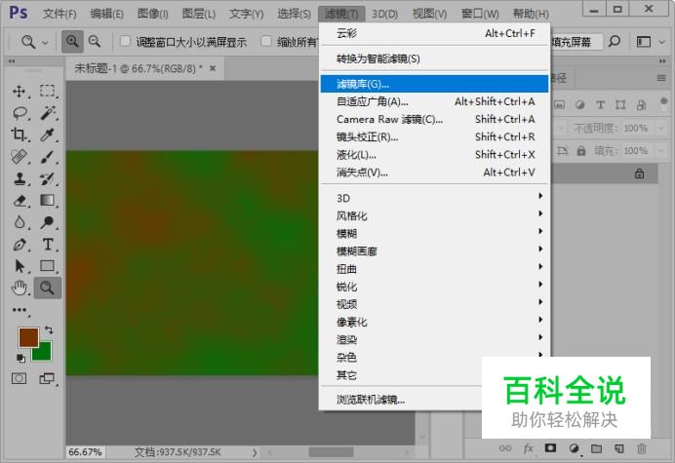This screenshot has height=463, width=675.
Task: Open the edit toolbar ellipsis menu
Action: click(20, 310)
